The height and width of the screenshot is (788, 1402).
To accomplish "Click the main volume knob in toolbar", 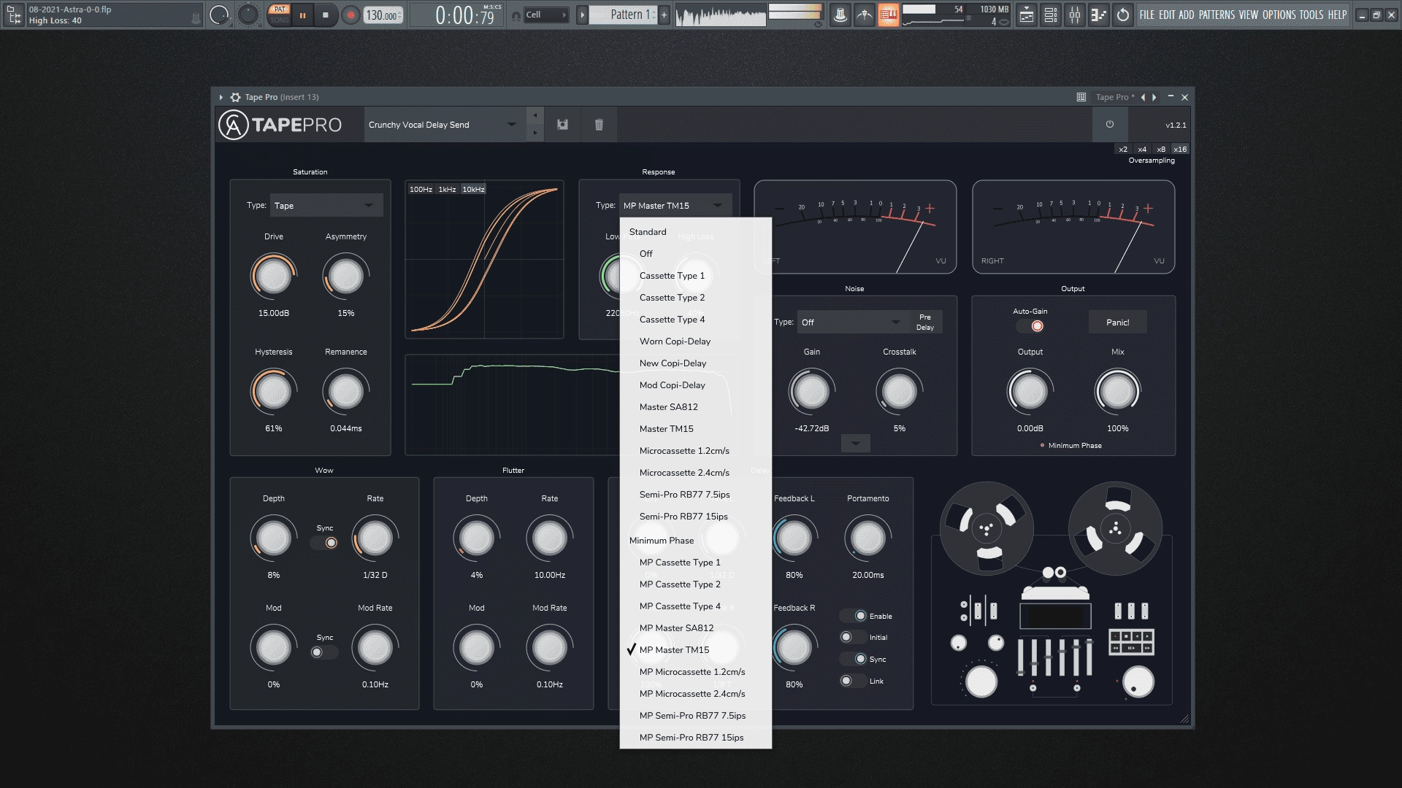I will click(219, 15).
